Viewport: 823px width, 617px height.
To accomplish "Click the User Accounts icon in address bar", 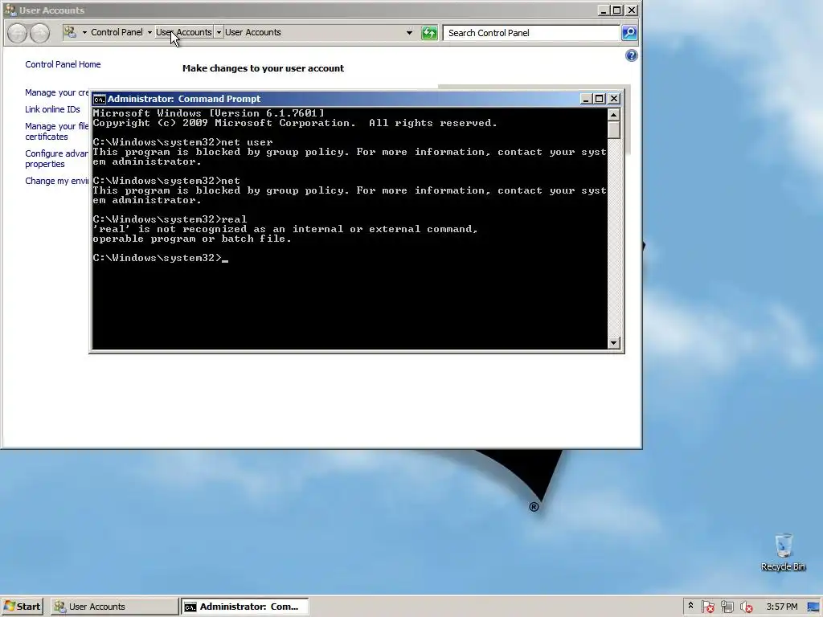I will (x=70, y=32).
